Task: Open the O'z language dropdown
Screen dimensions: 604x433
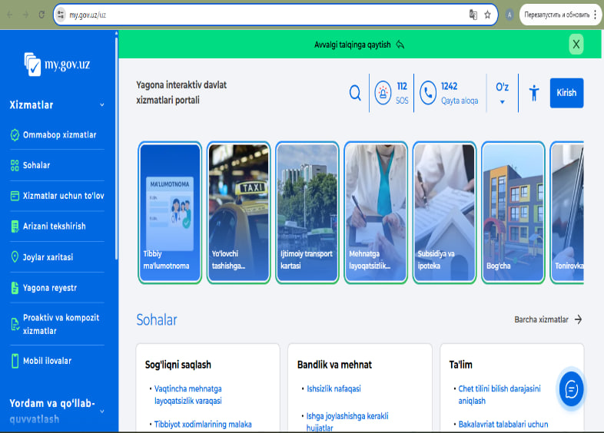Action: pyautogui.click(x=502, y=93)
